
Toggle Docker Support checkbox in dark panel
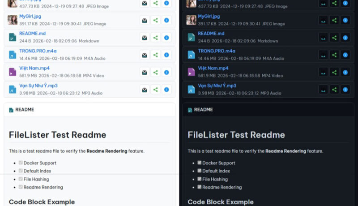pos(199,163)
